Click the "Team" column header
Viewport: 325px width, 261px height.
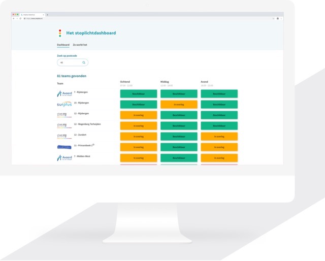[60, 84]
